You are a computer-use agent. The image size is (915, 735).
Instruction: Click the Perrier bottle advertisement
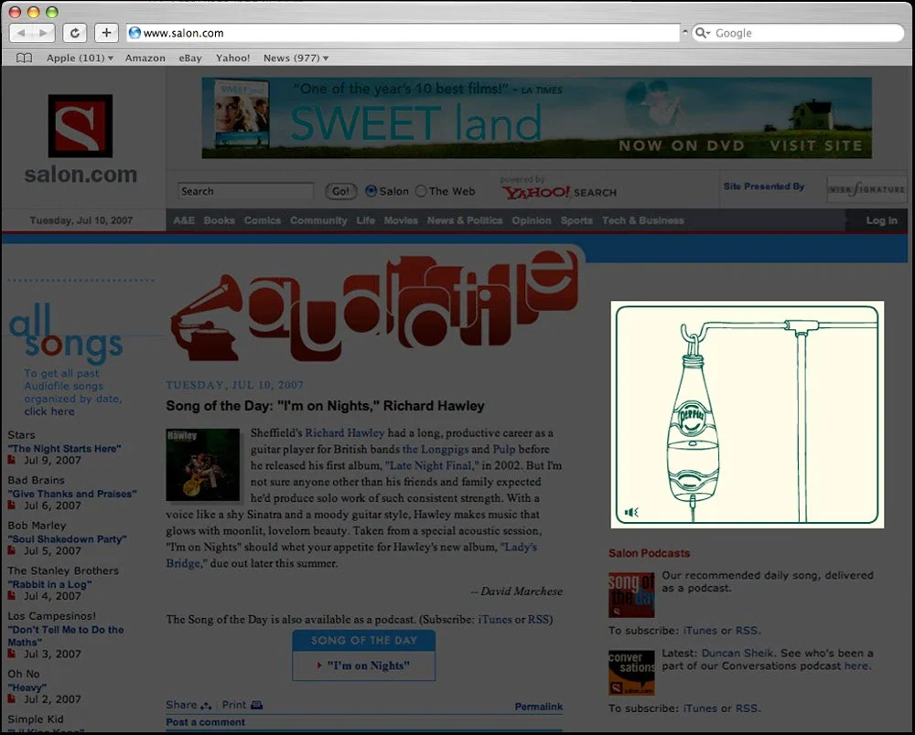[x=747, y=414]
